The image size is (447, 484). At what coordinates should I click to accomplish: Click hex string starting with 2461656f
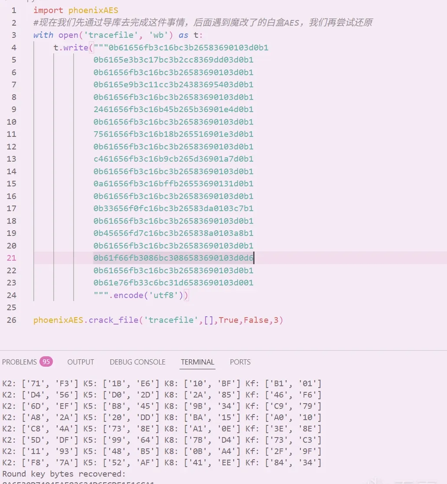(x=173, y=109)
